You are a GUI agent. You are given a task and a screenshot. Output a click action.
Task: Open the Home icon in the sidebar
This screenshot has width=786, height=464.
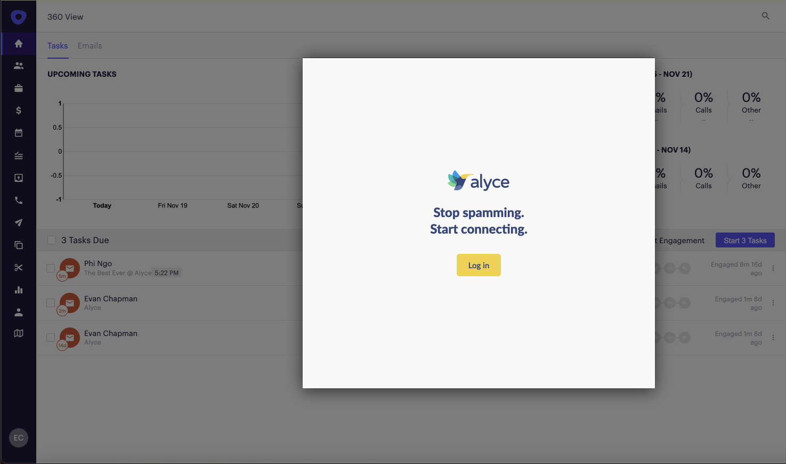click(x=19, y=44)
